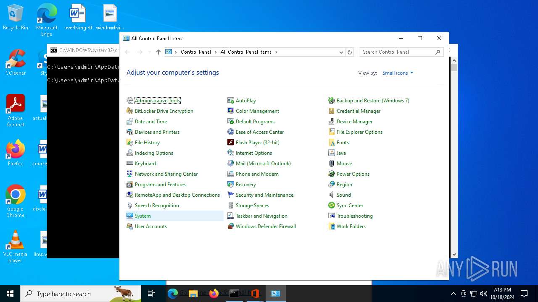Open Phone and Modem settings
Screen dimensions: 538x302
point(257,174)
